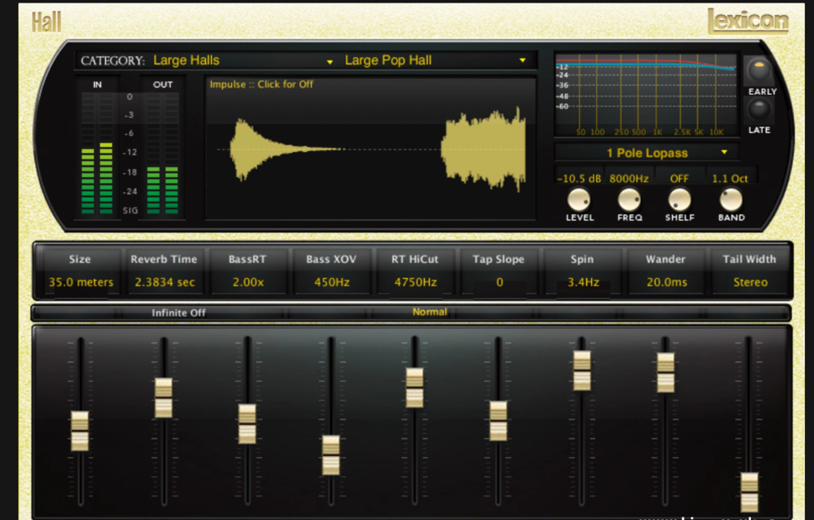The width and height of the screenshot is (814, 520).
Task: Select the Reverb Time parameter
Action: click(163, 271)
